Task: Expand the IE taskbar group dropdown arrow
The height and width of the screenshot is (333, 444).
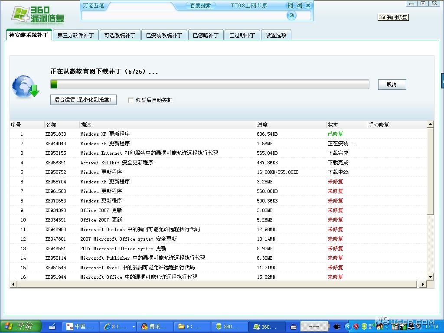Action: pos(134,326)
